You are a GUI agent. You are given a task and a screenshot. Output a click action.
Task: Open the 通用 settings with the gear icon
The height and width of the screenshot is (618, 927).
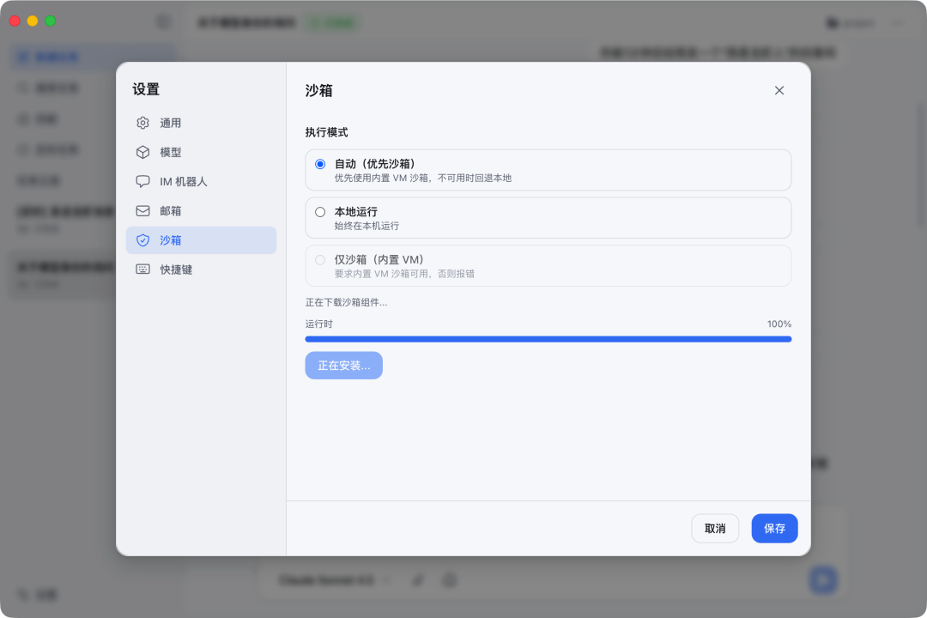142,122
